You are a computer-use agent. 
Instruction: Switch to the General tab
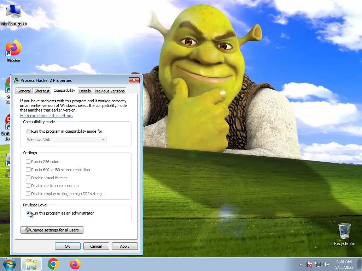pyautogui.click(x=24, y=91)
